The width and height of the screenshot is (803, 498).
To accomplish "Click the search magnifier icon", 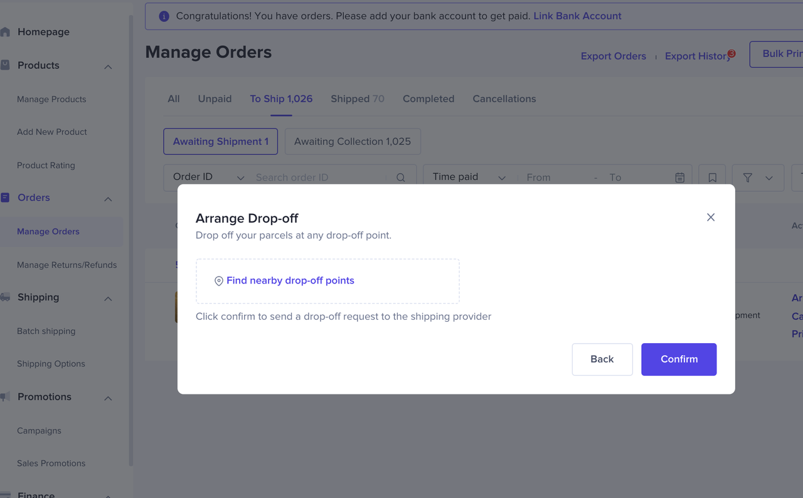I will pos(401,177).
